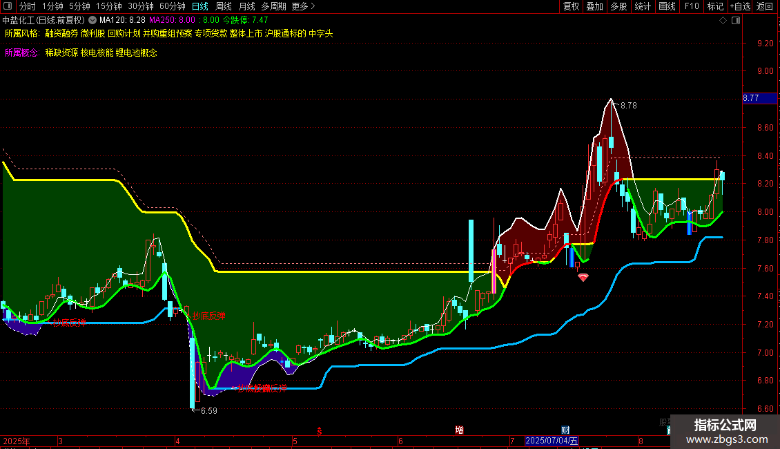
Task: Click the 稀缺资源 concept tag
Action: (61, 52)
